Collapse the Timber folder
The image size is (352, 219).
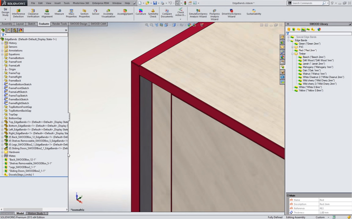tap(292, 54)
